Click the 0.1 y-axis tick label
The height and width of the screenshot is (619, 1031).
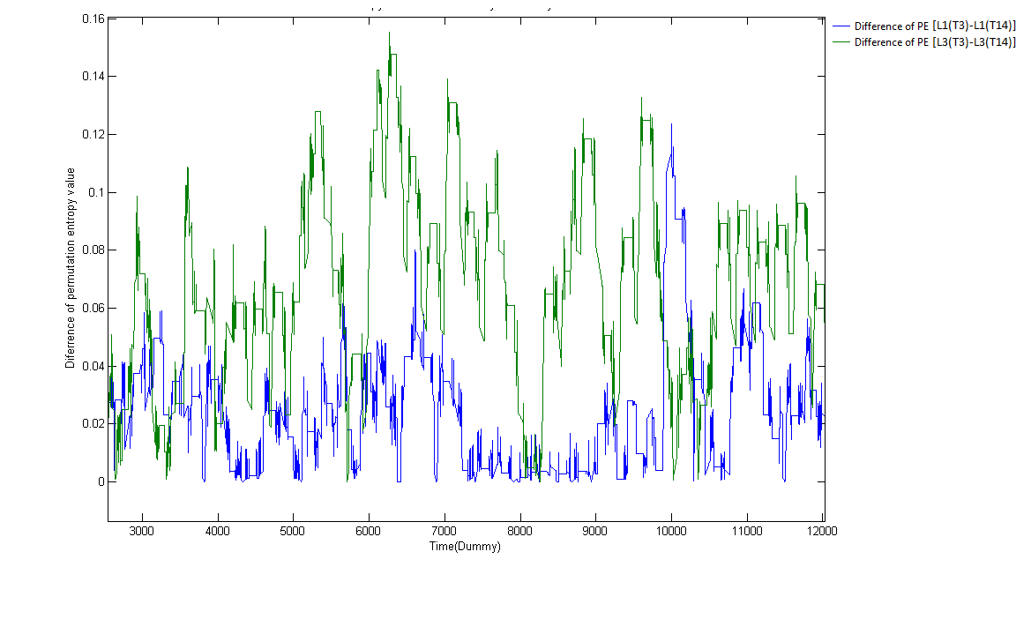(96, 192)
